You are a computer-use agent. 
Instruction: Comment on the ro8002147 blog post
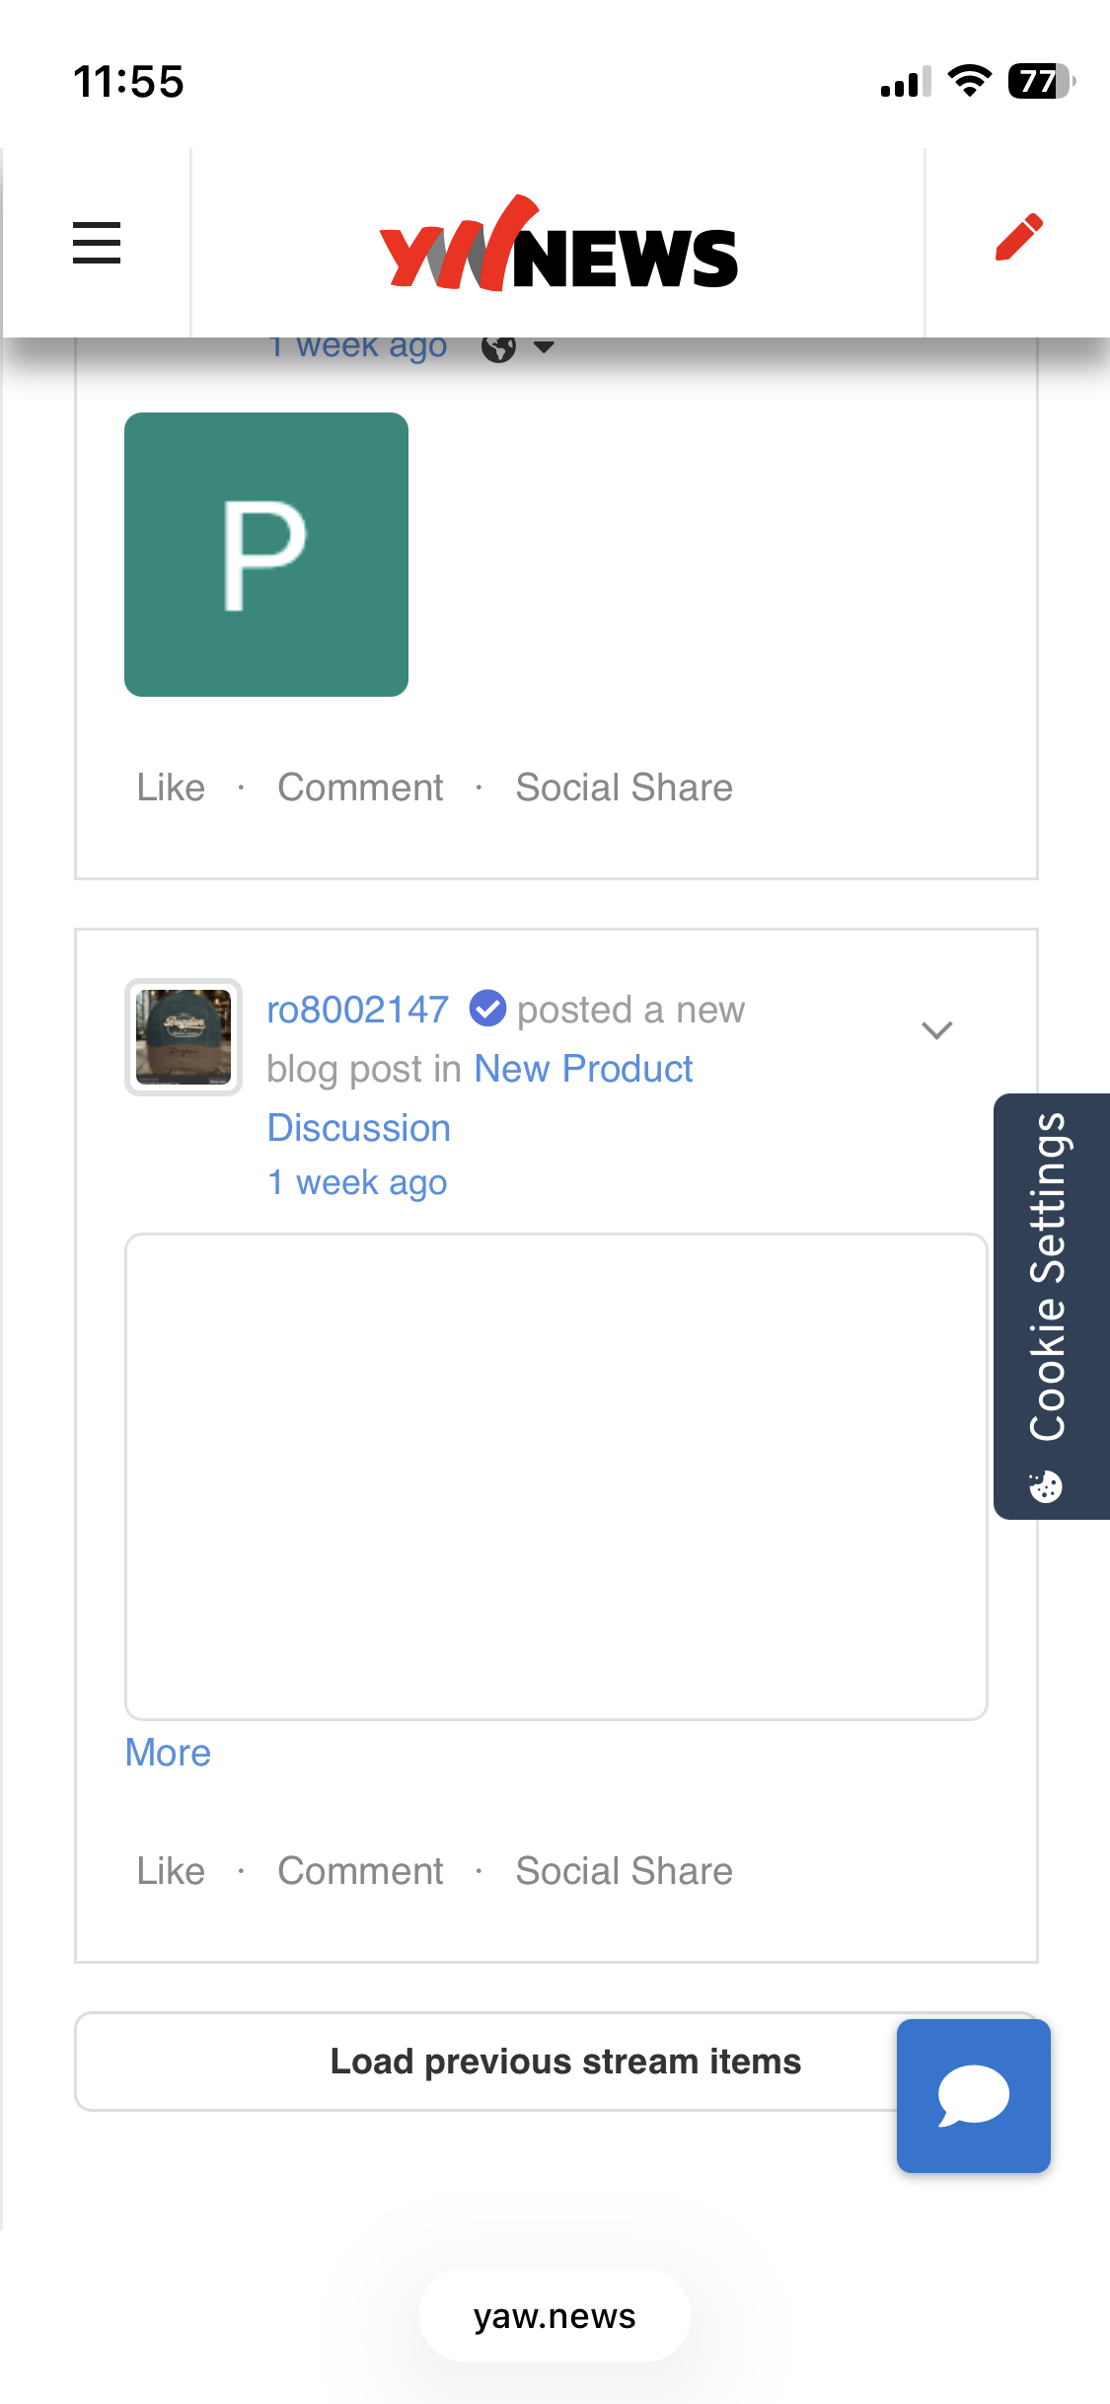(360, 1871)
